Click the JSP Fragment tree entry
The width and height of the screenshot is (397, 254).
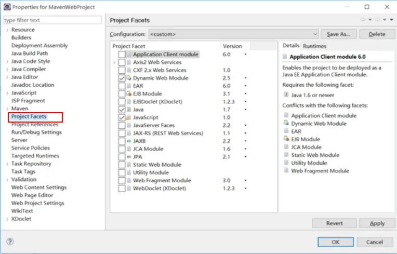[28, 101]
